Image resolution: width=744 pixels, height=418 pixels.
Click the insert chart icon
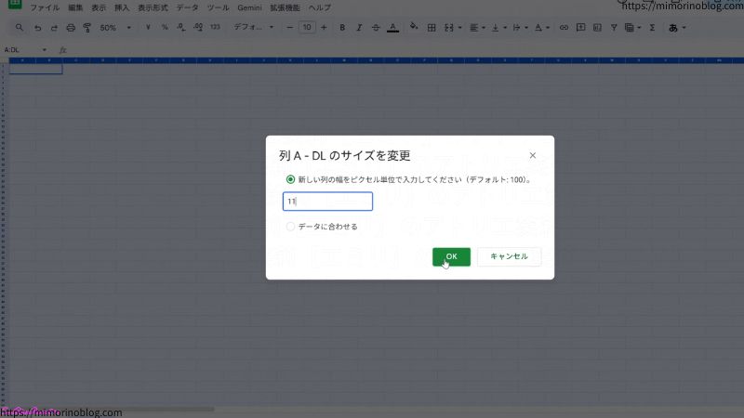[597, 28]
